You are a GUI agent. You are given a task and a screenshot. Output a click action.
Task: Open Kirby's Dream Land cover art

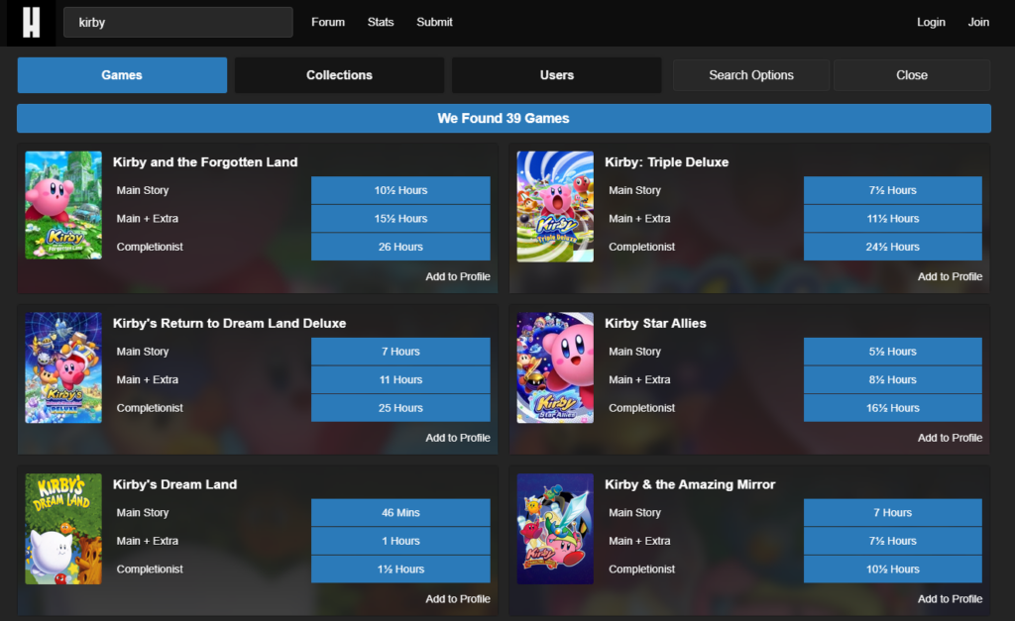click(63, 529)
